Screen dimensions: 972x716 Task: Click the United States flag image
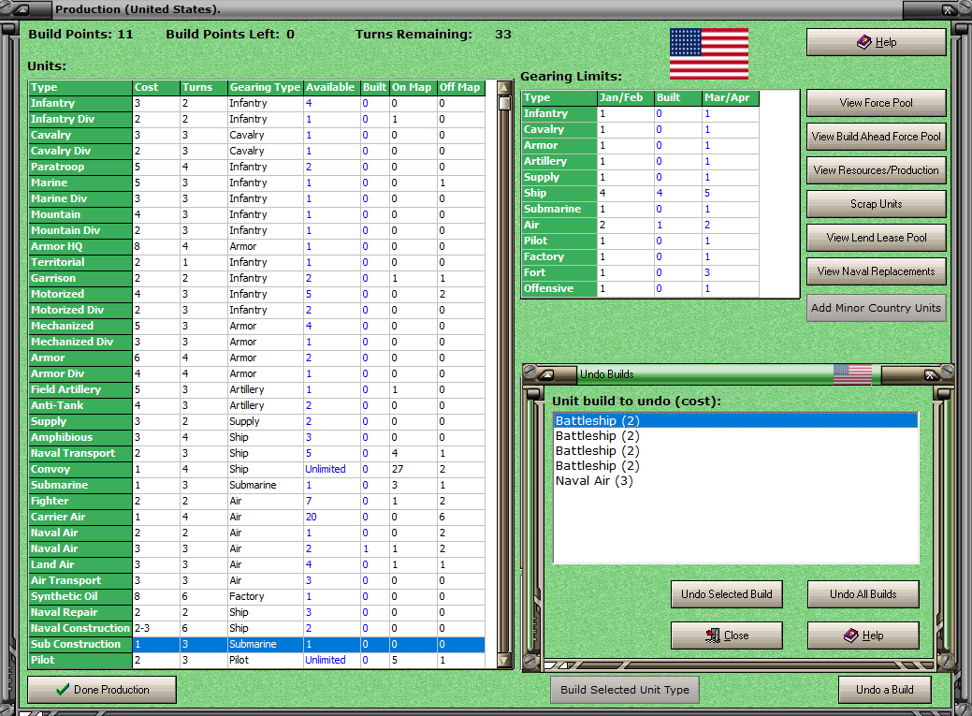tap(708, 53)
